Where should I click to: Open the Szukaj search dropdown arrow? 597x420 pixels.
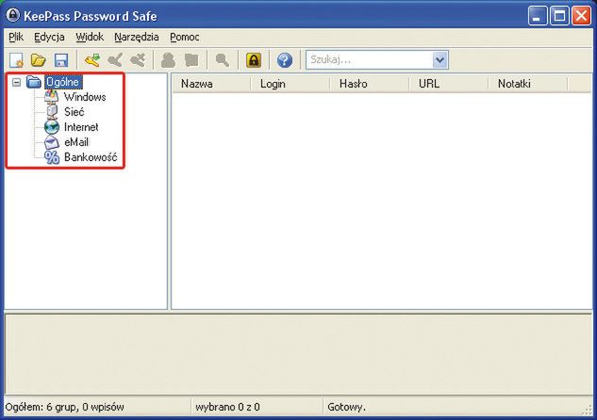(x=439, y=59)
